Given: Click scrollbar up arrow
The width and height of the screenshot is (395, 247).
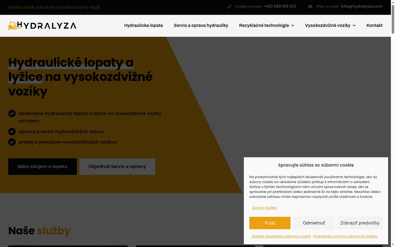Looking at the screenshot, I should click(x=393, y=2).
